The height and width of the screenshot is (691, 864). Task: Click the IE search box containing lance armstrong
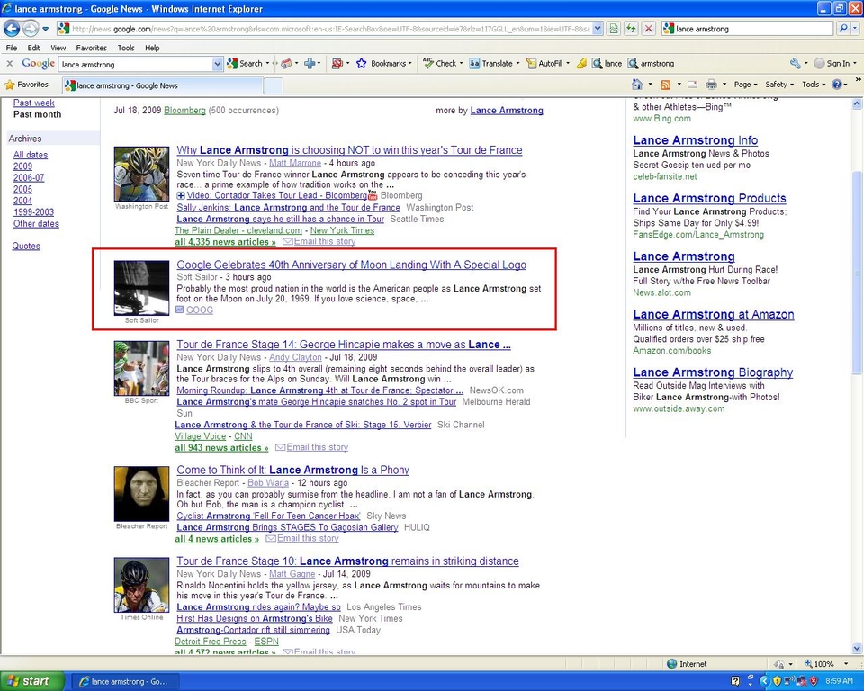coord(747,29)
